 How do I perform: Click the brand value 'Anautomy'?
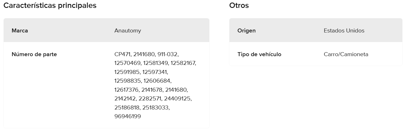click(127, 30)
